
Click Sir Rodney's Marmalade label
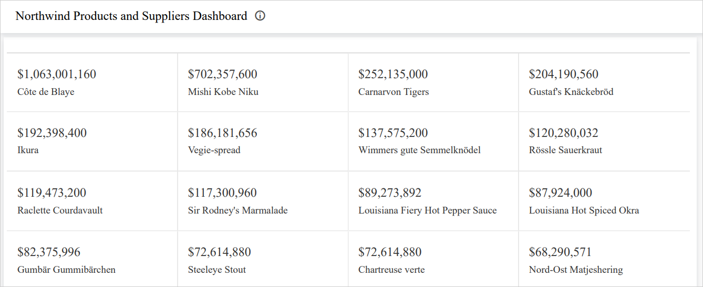point(237,210)
